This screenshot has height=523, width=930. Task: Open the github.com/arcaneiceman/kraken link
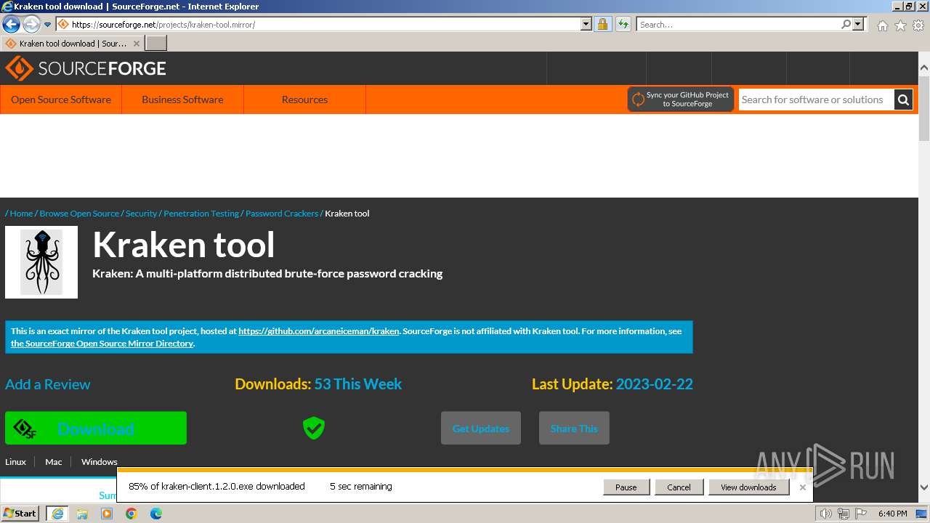(319, 331)
